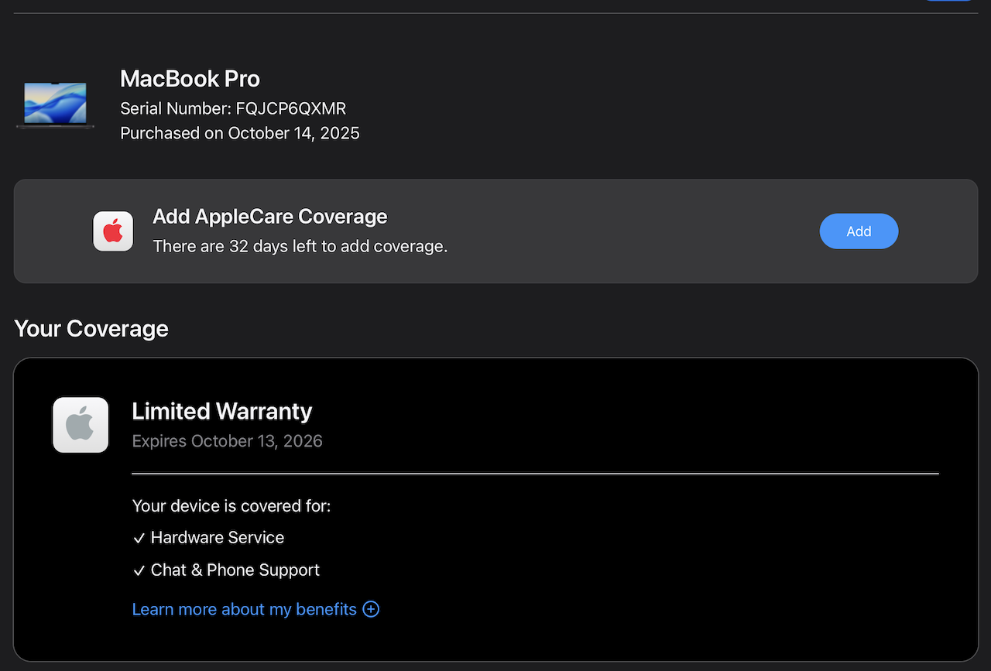
Task: Click the Purchased on October 14, 2025 line
Action: [x=240, y=133]
